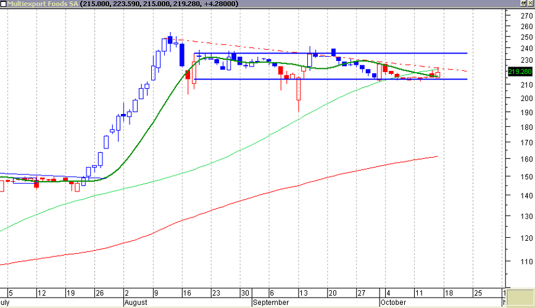Click the 180 price axis label
The image size is (535, 308).
coord(527,127)
